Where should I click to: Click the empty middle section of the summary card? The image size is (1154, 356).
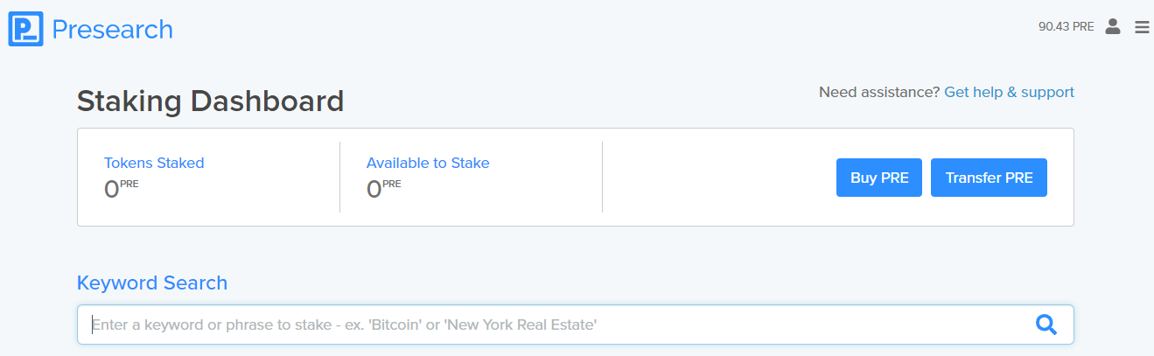(717, 178)
